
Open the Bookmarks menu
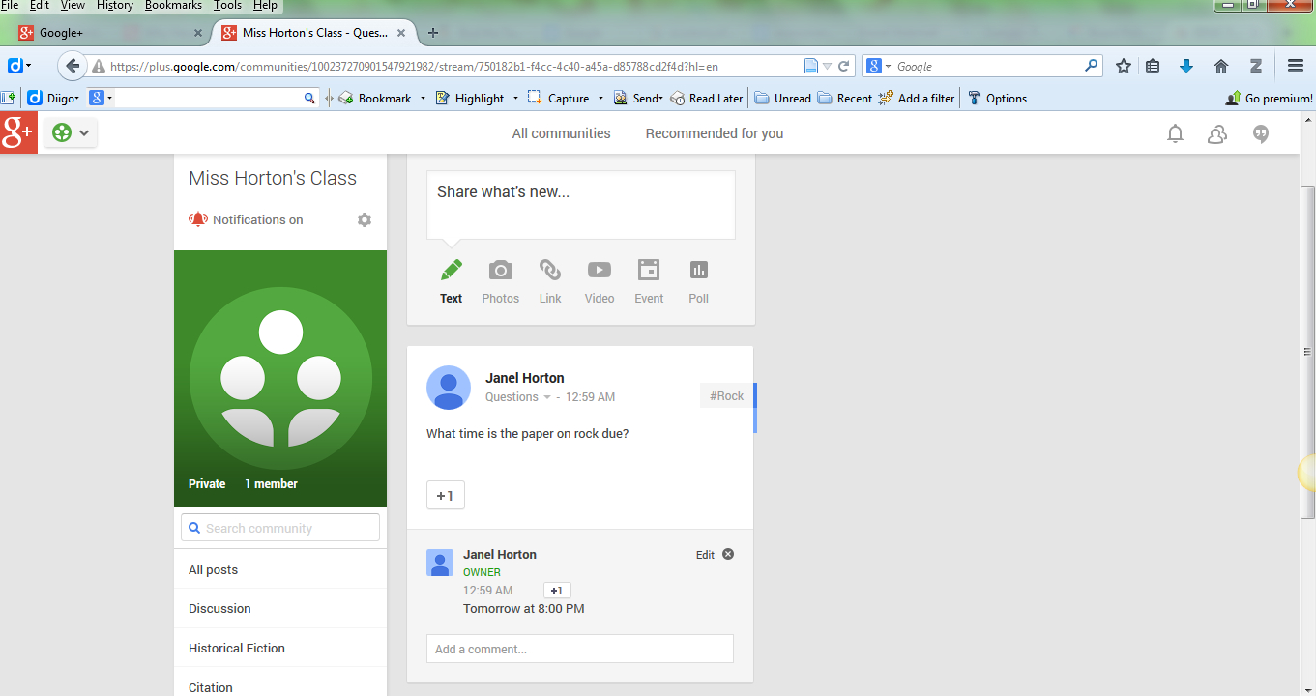pos(173,6)
